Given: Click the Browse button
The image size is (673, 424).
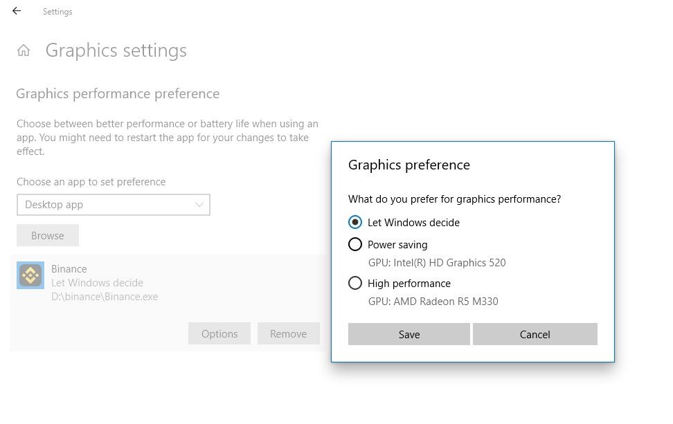Looking at the screenshot, I should coord(48,236).
